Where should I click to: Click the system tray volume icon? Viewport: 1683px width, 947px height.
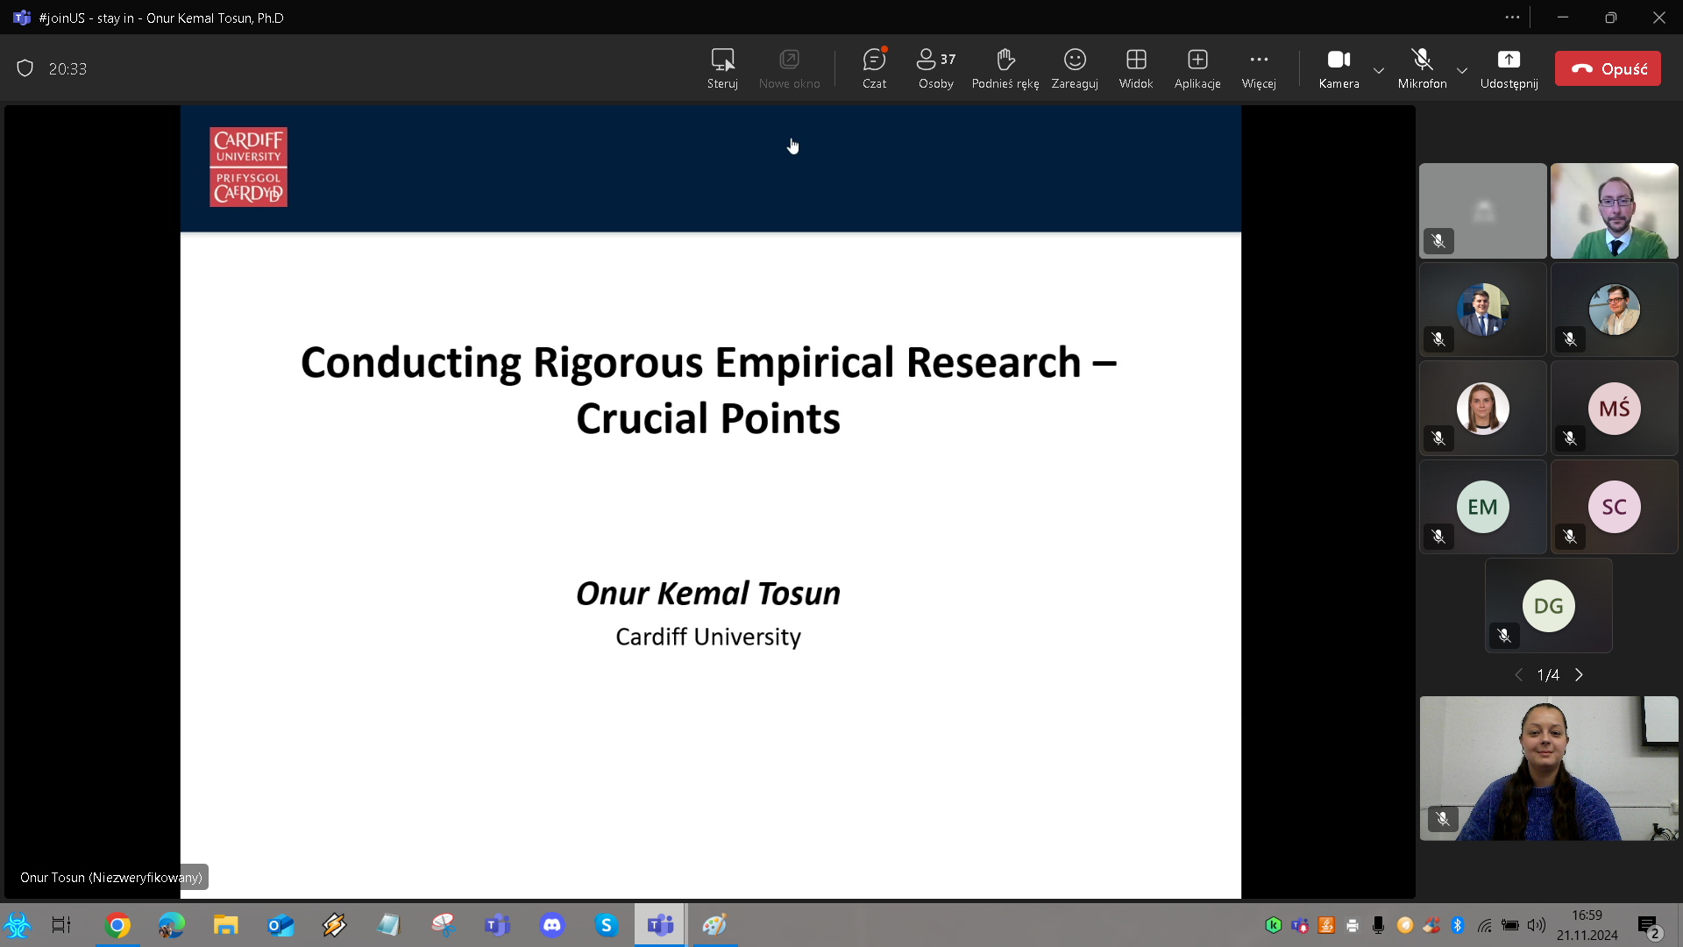pyautogui.click(x=1536, y=925)
